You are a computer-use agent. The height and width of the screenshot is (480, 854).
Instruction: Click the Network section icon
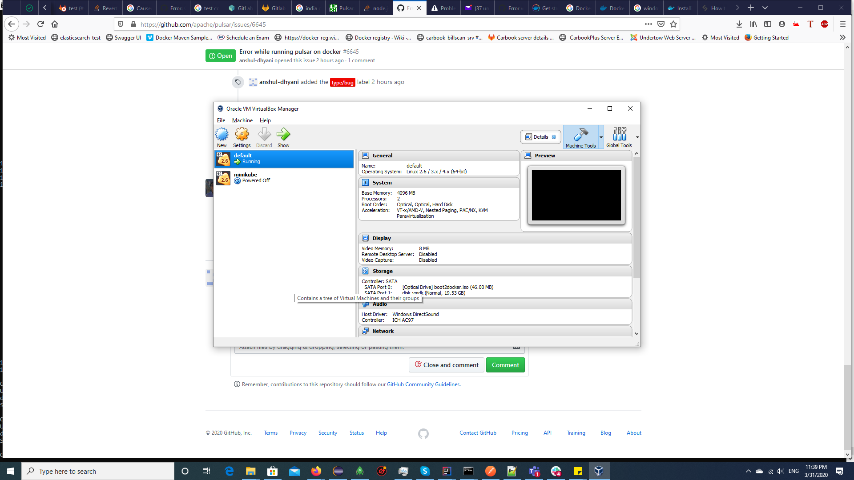pos(366,331)
